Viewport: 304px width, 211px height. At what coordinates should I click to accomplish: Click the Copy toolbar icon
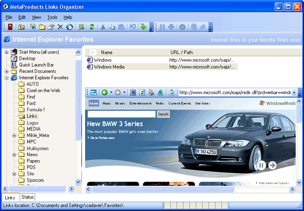112,27
